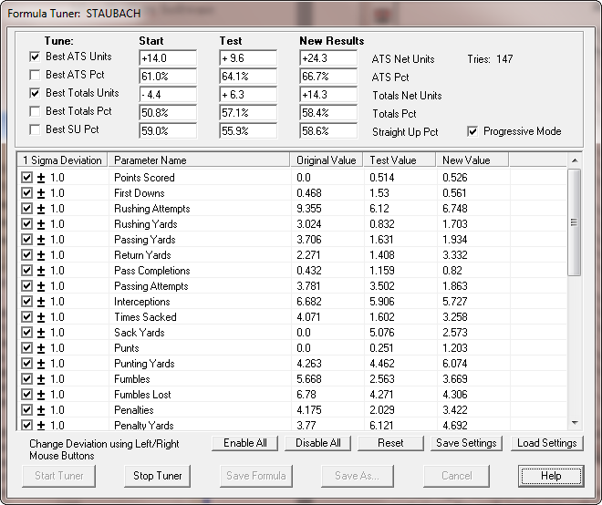Click Return Yards new value 3.332
The width and height of the screenshot is (602, 505).
click(455, 255)
